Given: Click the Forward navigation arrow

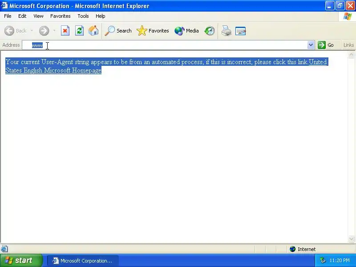Looking at the screenshot, I should click(44, 31).
